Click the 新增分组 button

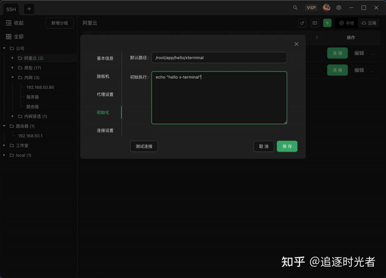click(x=60, y=23)
